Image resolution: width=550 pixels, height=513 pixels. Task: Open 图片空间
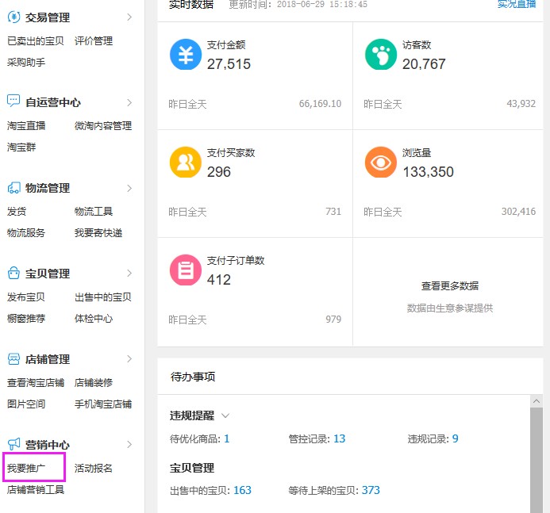click(26, 404)
